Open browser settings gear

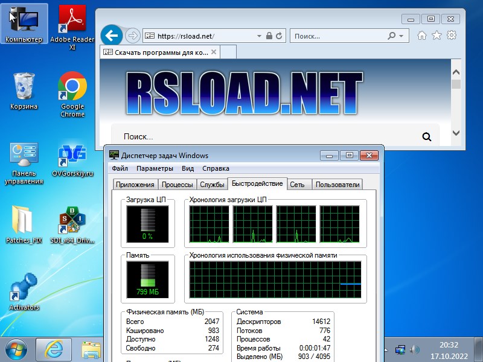point(452,36)
